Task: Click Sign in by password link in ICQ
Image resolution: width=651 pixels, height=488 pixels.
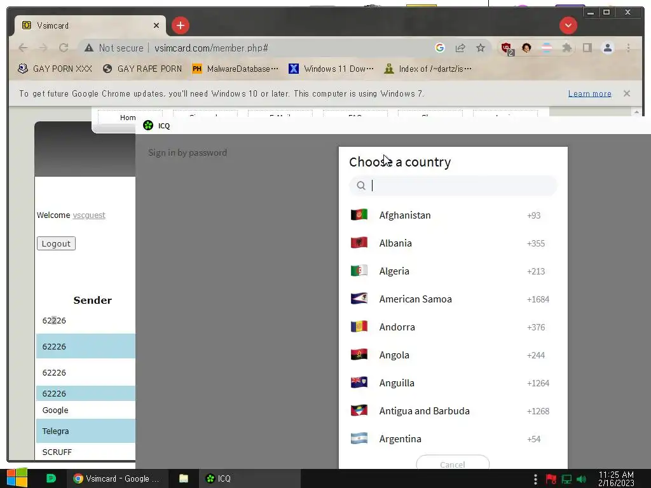Action: [188, 152]
